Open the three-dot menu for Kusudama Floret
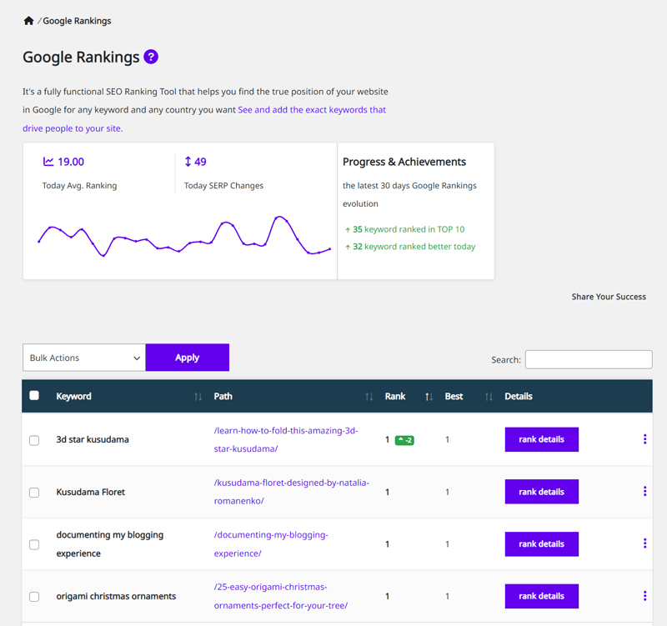This screenshot has height=626, width=667. [x=644, y=492]
